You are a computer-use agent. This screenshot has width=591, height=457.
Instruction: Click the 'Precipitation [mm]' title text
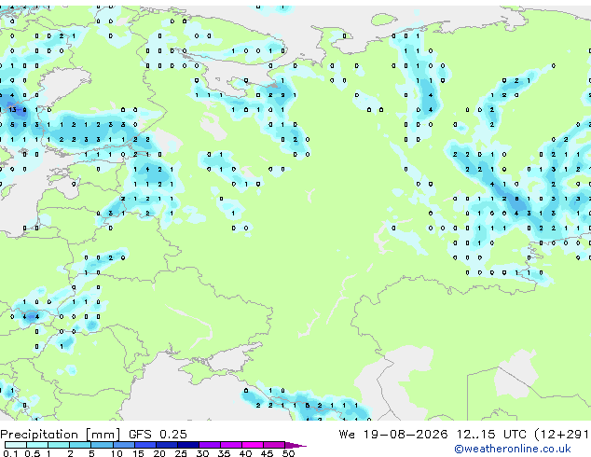coord(61,435)
